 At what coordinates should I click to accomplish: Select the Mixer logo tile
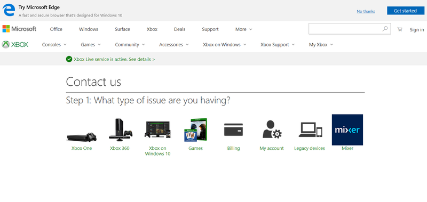pos(347,130)
